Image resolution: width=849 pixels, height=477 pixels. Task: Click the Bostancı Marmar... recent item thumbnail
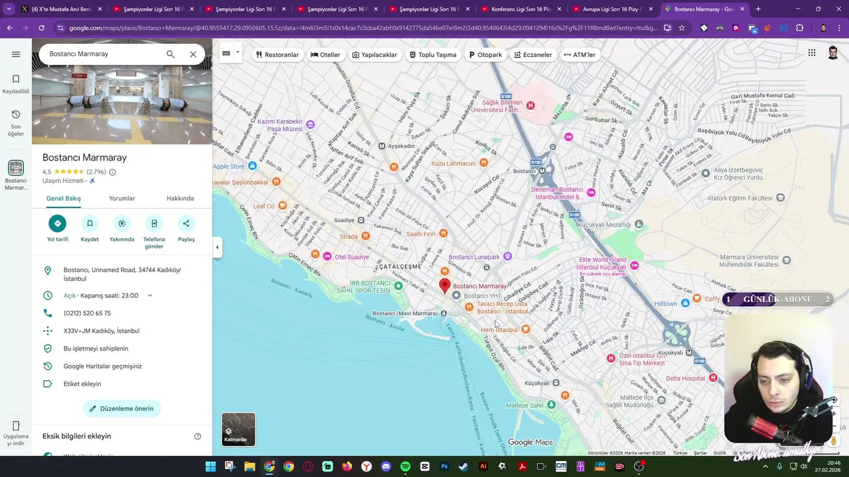coord(16,168)
